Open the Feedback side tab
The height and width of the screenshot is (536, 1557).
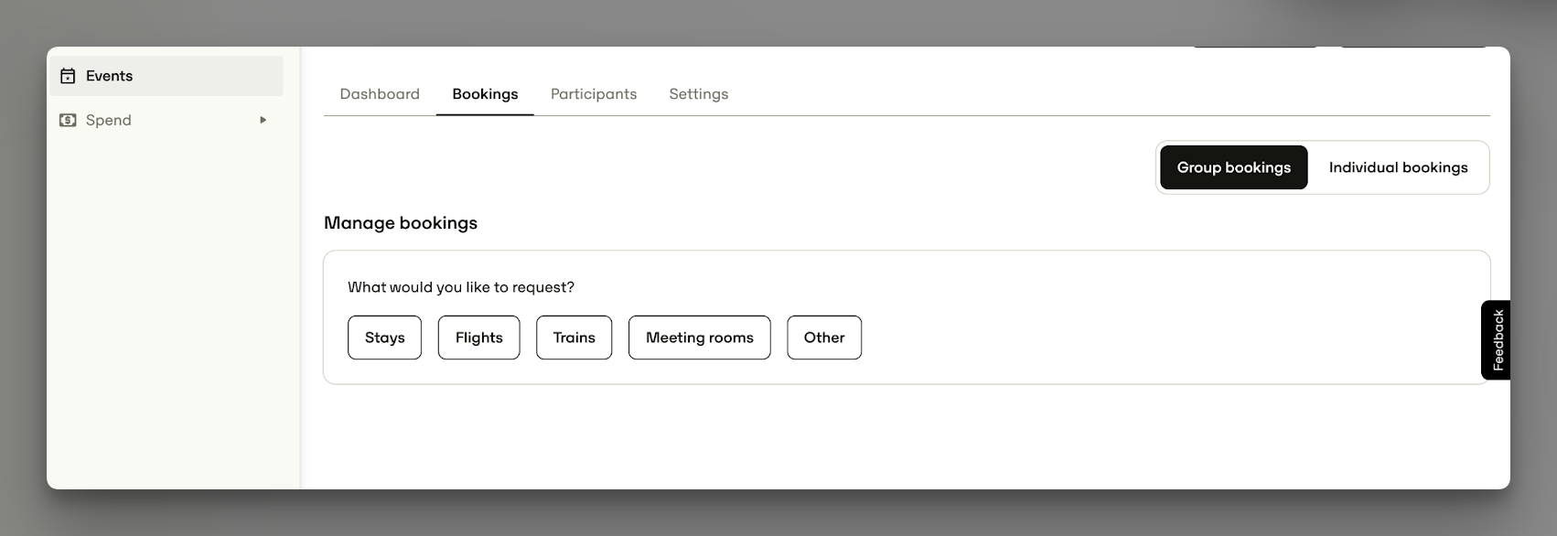(1497, 340)
